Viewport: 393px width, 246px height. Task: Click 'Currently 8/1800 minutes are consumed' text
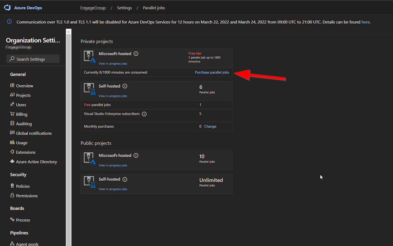(x=116, y=73)
